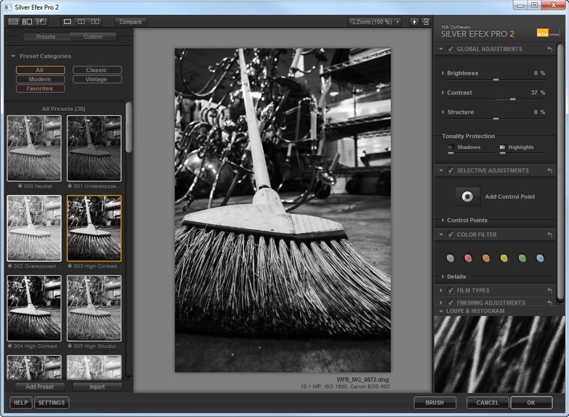Show the preset browser layout icon
Image resolution: width=569 pixels, height=417 pixels.
coord(27,22)
